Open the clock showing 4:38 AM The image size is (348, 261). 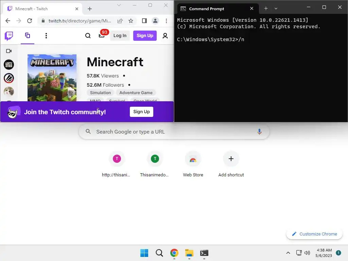[324, 253]
